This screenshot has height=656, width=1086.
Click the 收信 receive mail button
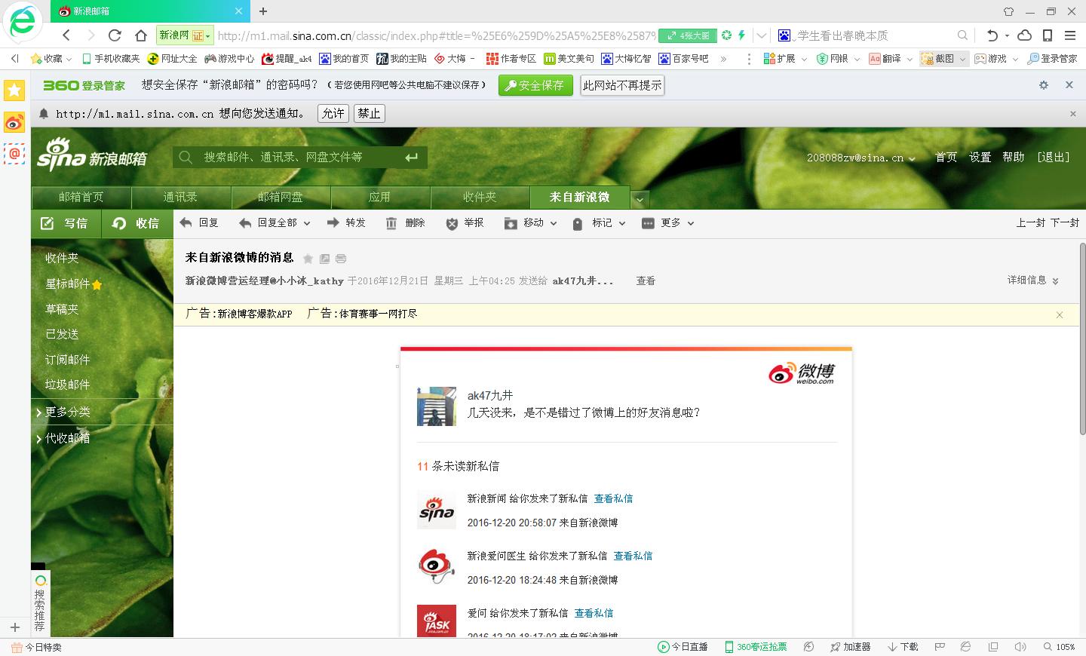(137, 223)
